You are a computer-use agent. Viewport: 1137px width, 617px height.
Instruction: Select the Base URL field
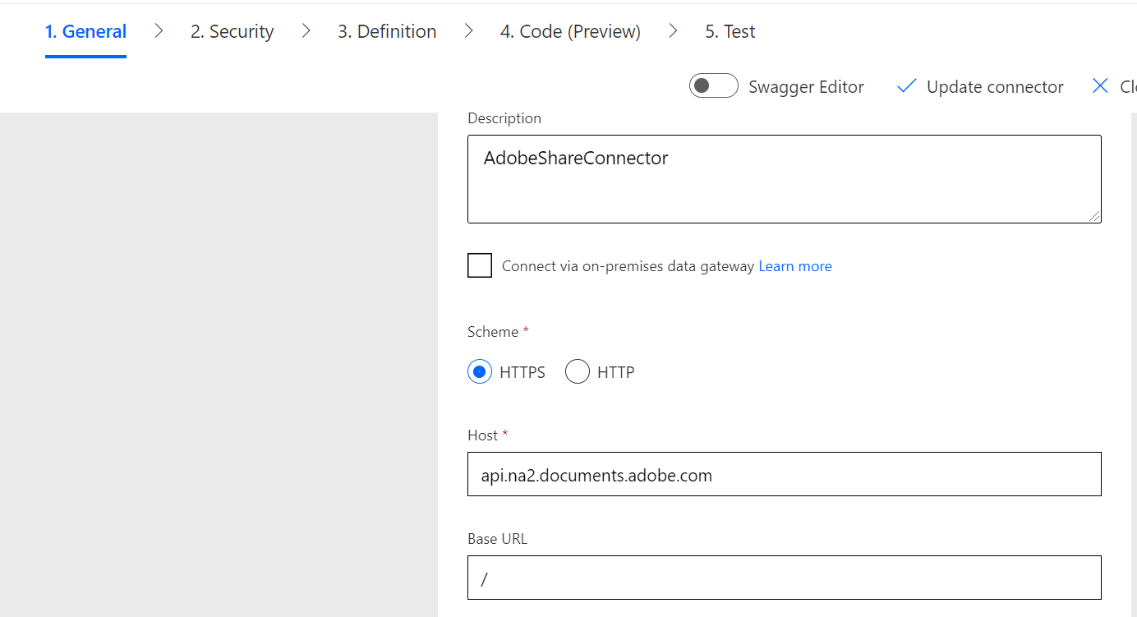coord(784,578)
